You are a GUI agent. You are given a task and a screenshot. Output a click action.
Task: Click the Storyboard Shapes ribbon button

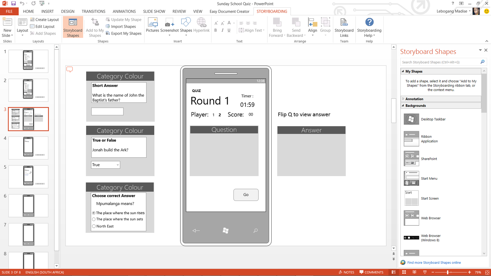pos(73,27)
